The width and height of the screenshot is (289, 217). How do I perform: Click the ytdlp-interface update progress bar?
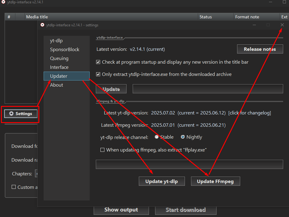[x=208, y=89]
